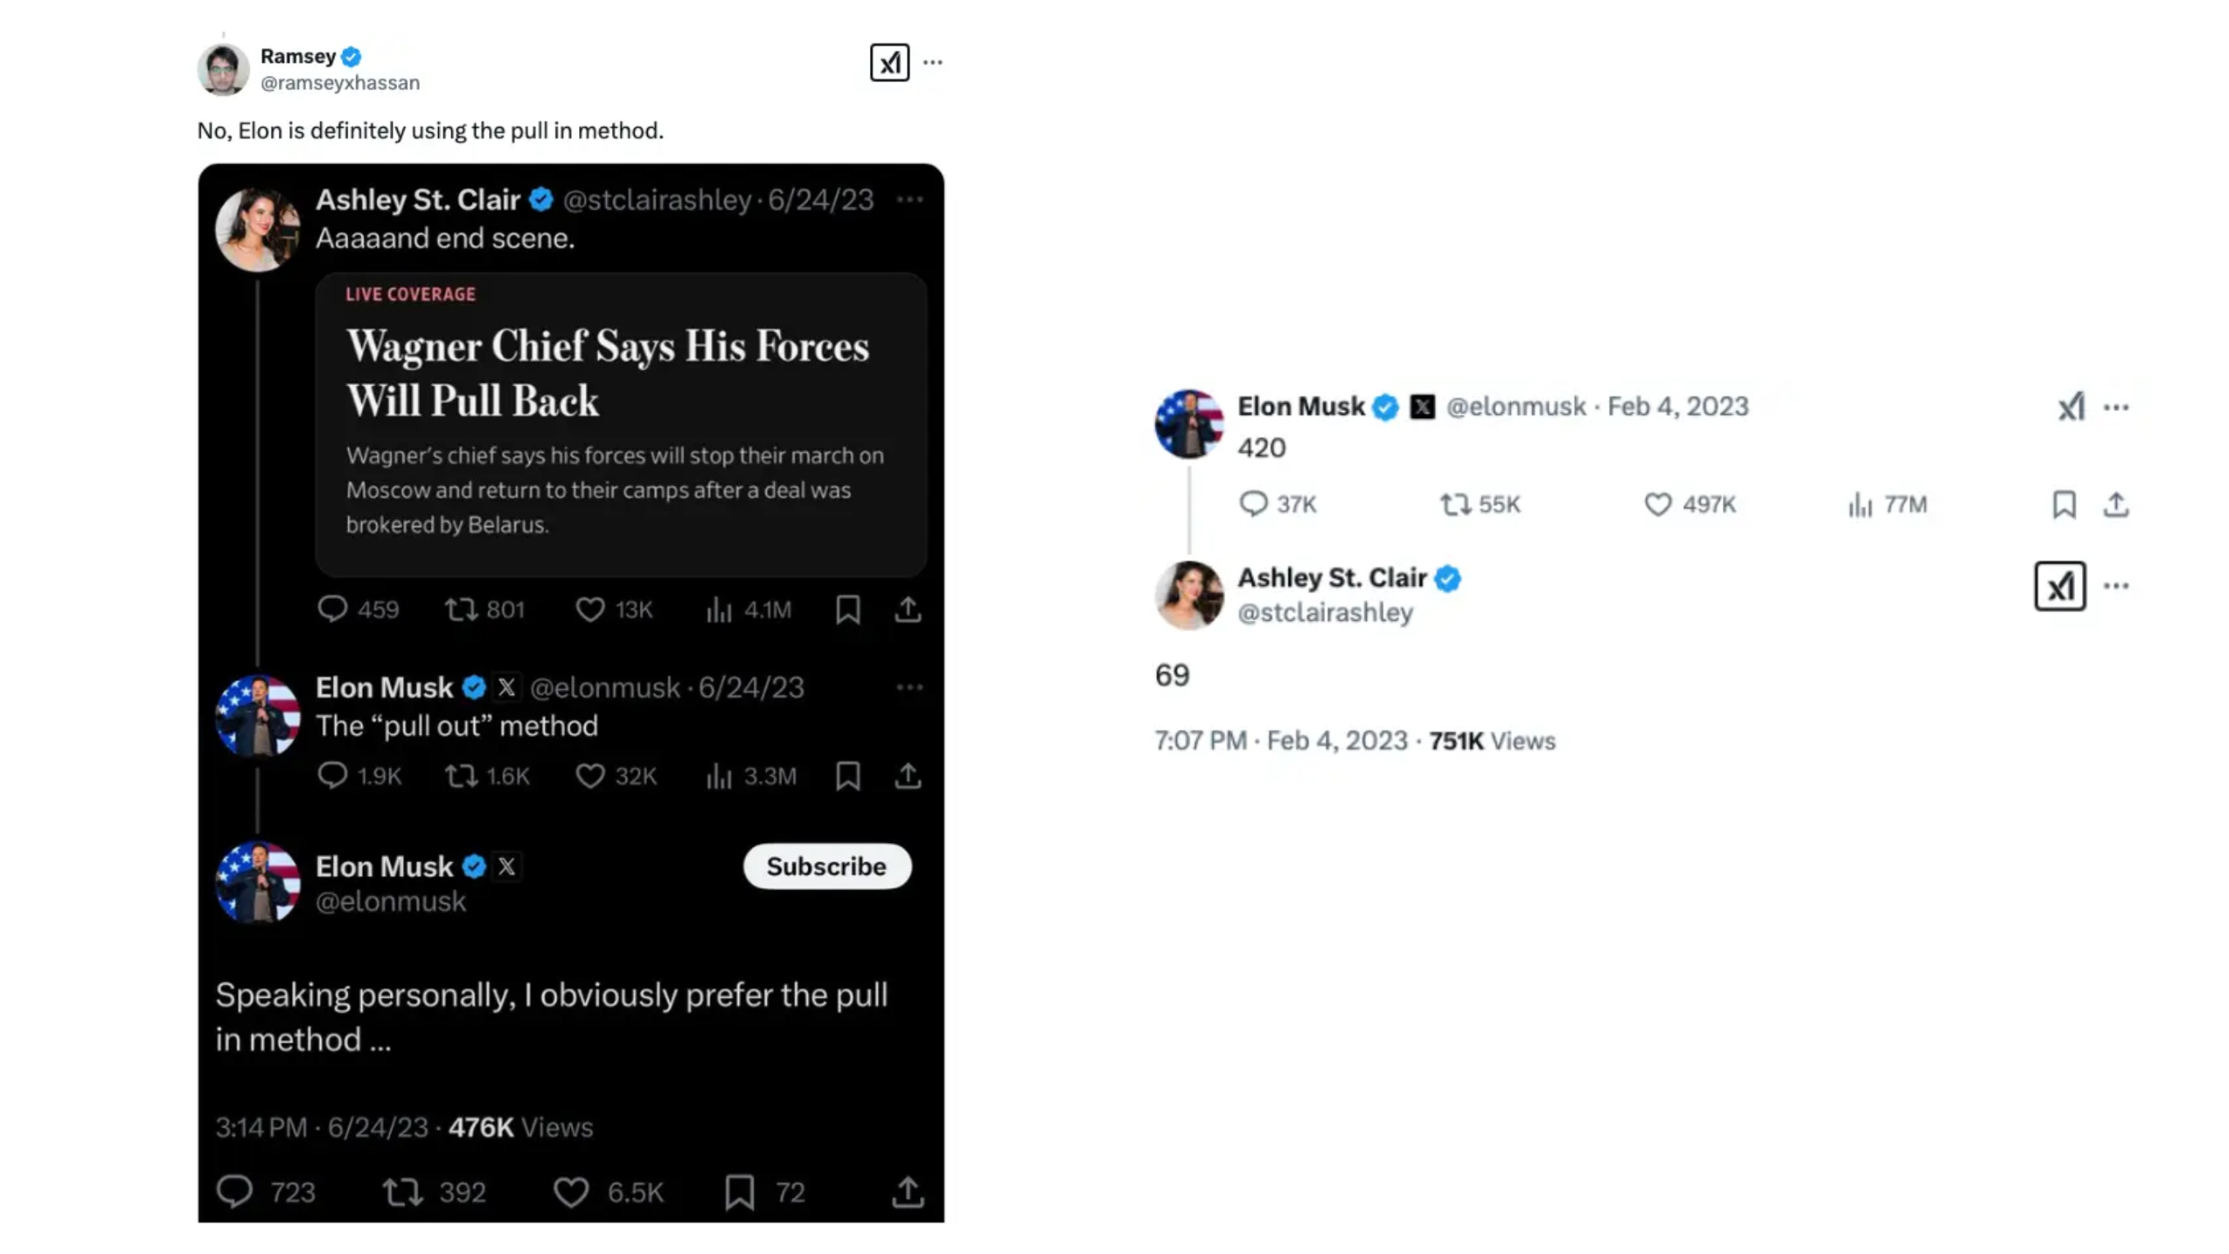The image size is (2229, 1254).
Task: Open more options on Ashley's "69" reply
Action: 2116,586
